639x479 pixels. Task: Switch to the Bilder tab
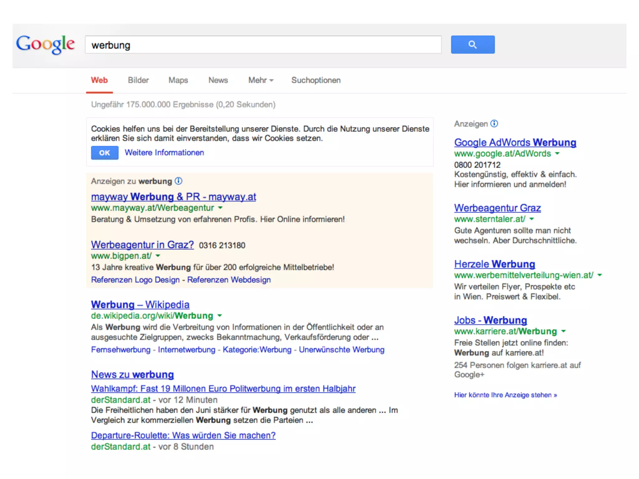[x=138, y=80]
